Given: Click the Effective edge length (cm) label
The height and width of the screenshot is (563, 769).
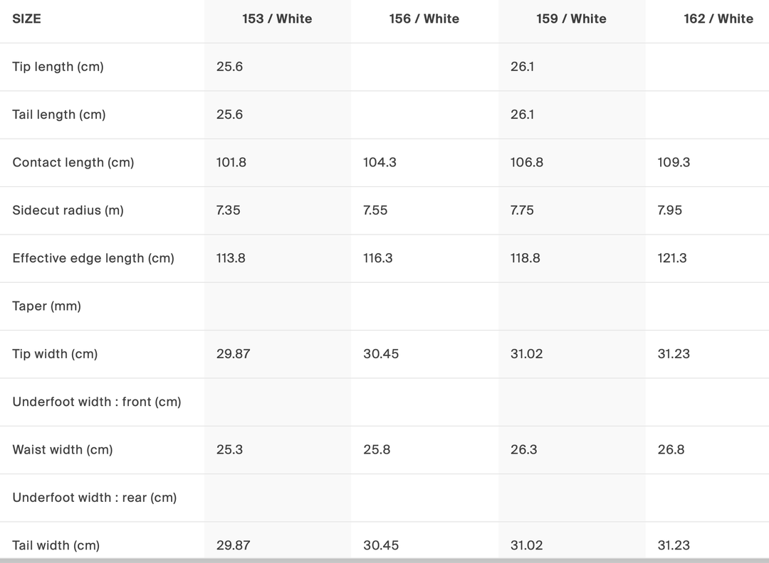Looking at the screenshot, I should pyautogui.click(x=93, y=258).
